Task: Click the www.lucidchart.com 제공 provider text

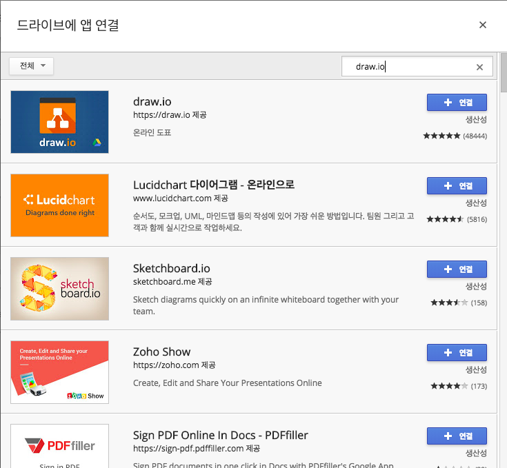Action: [x=181, y=199]
